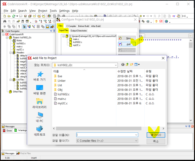Click the green reload arrows icon

(14, 16)
